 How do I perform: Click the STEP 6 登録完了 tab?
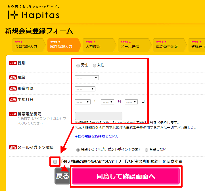click(197, 45)
